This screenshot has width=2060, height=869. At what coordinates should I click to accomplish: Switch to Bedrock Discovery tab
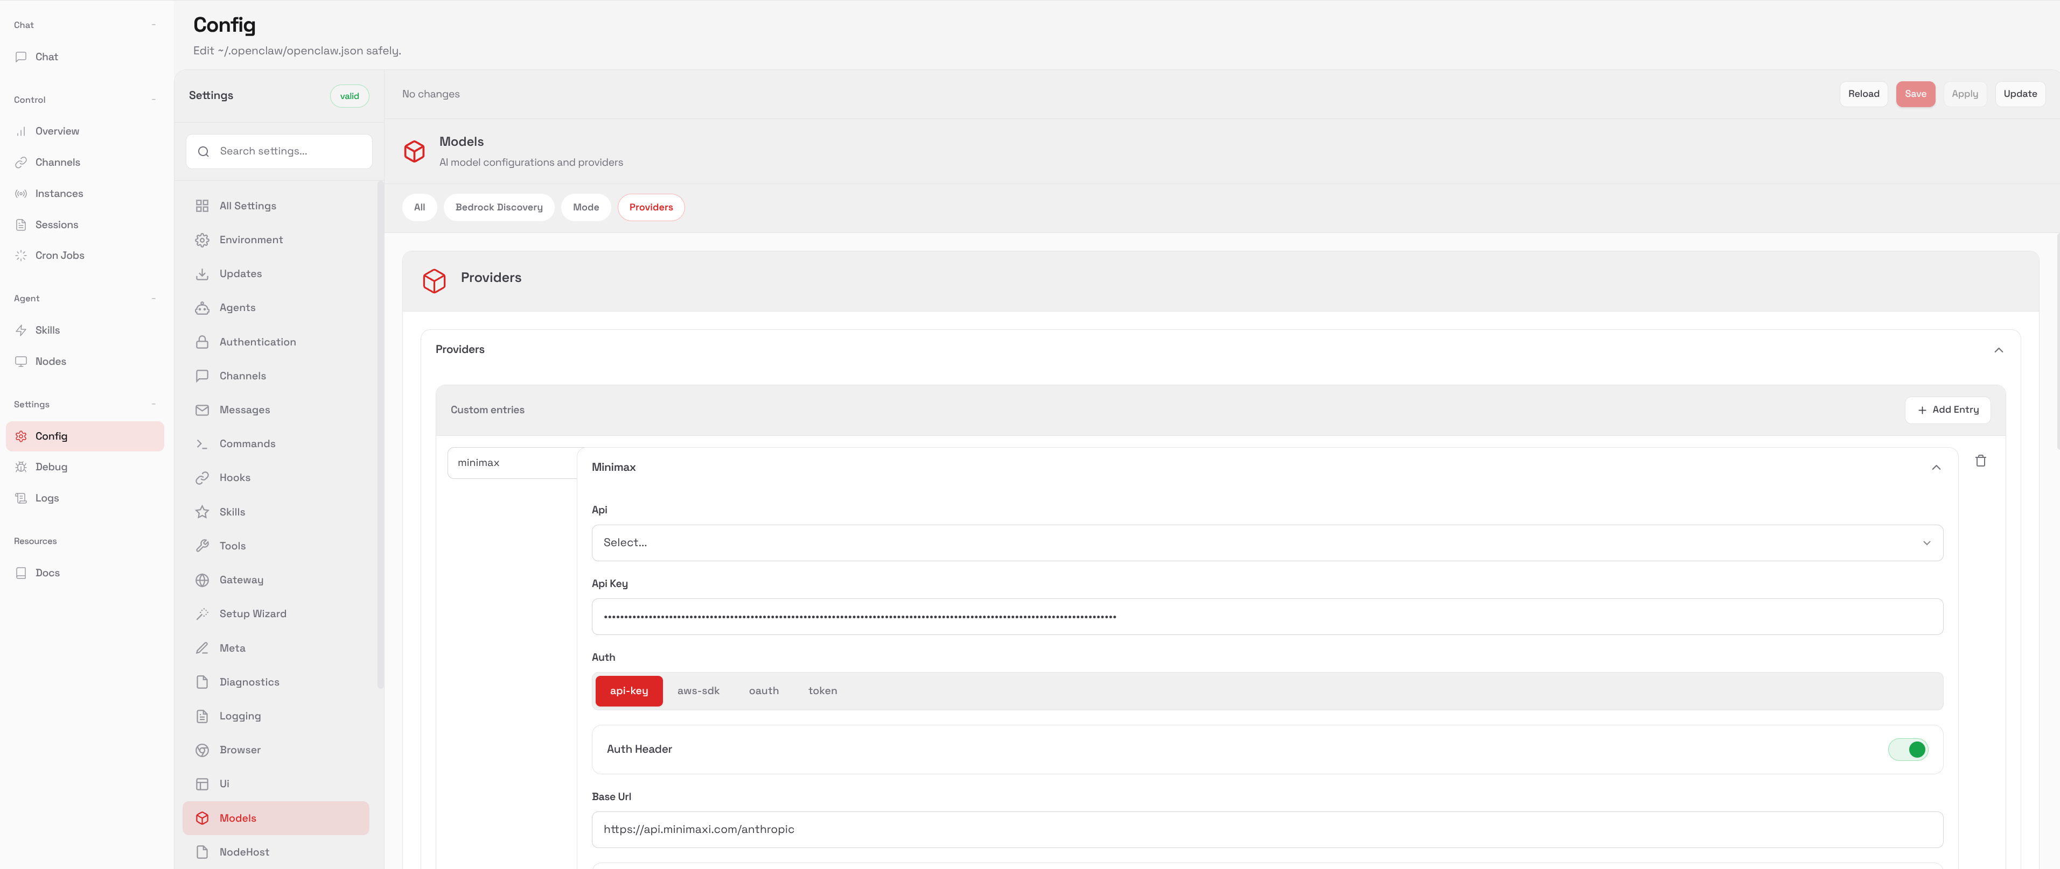tap(498, 208)
